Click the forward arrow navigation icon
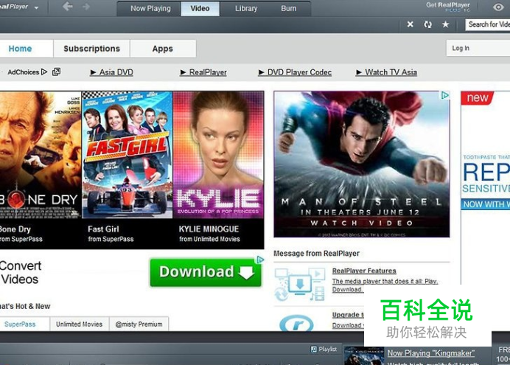510x365 pixels. (86, 7)
